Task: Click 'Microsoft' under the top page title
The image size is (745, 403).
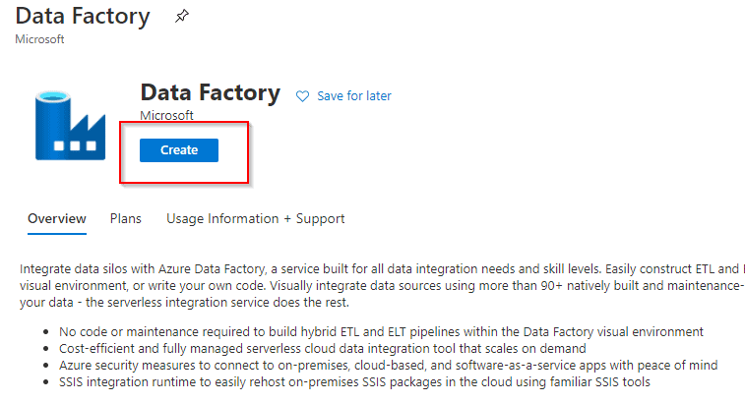Action: click(40, 38)
